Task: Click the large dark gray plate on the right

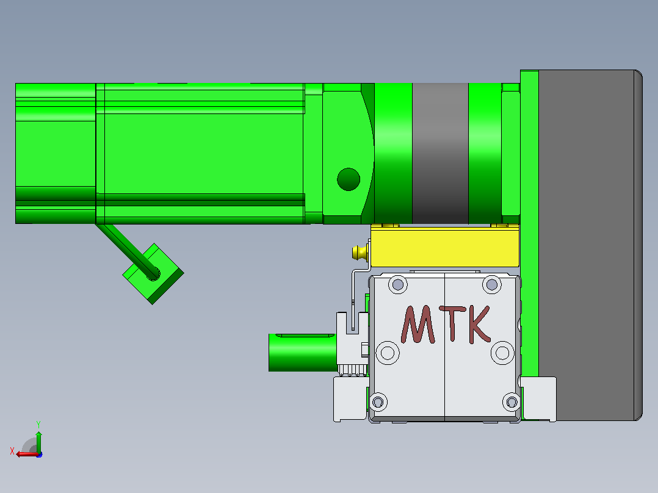Action: 590,245
